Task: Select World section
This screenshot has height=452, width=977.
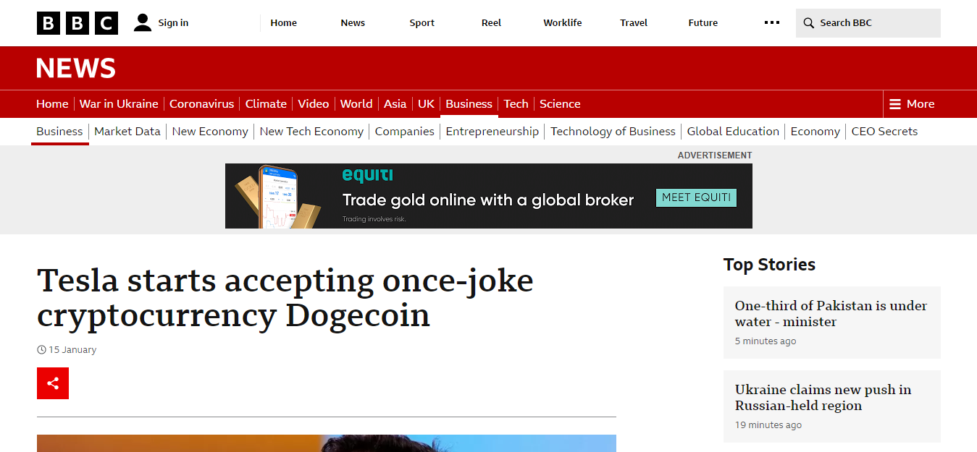Action: pos(356,104)
